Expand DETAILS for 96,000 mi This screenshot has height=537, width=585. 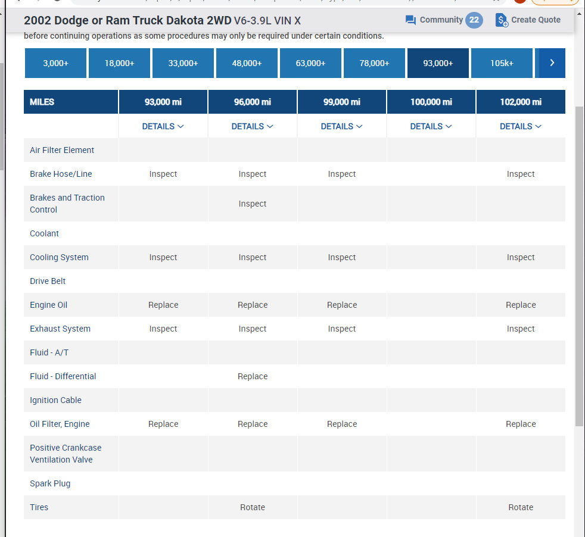253,126
